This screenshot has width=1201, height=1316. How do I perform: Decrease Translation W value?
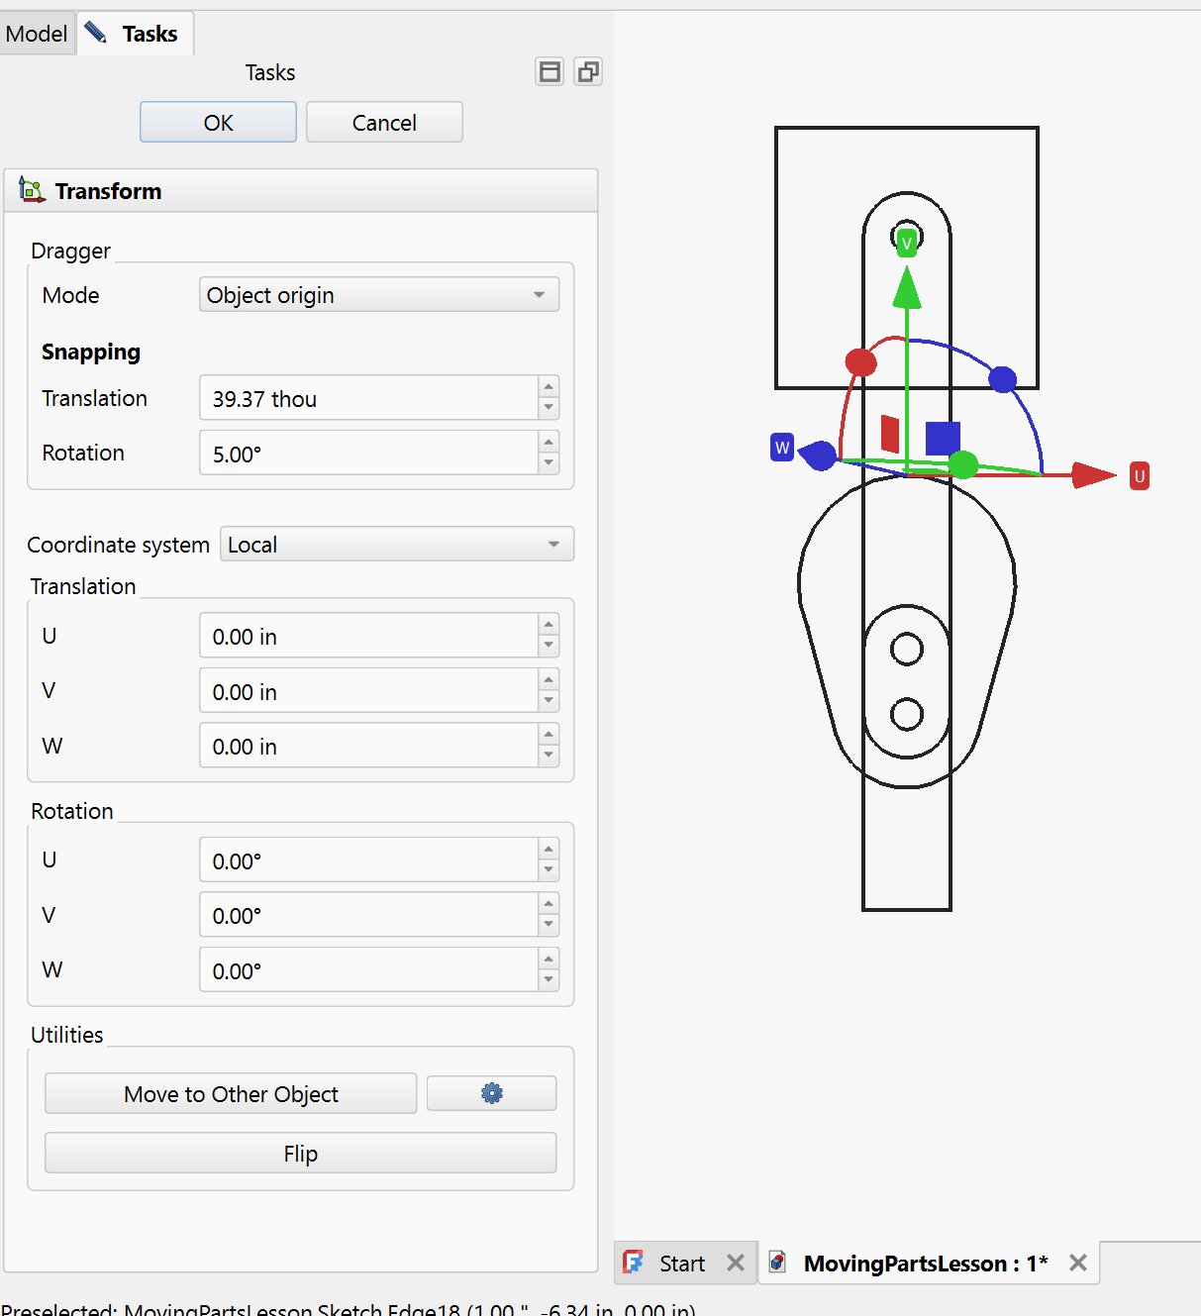549,757
